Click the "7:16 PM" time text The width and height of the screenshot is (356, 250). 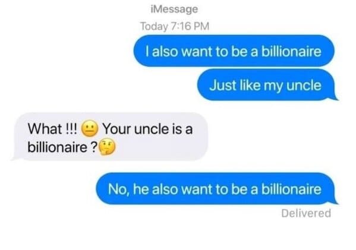190,26
